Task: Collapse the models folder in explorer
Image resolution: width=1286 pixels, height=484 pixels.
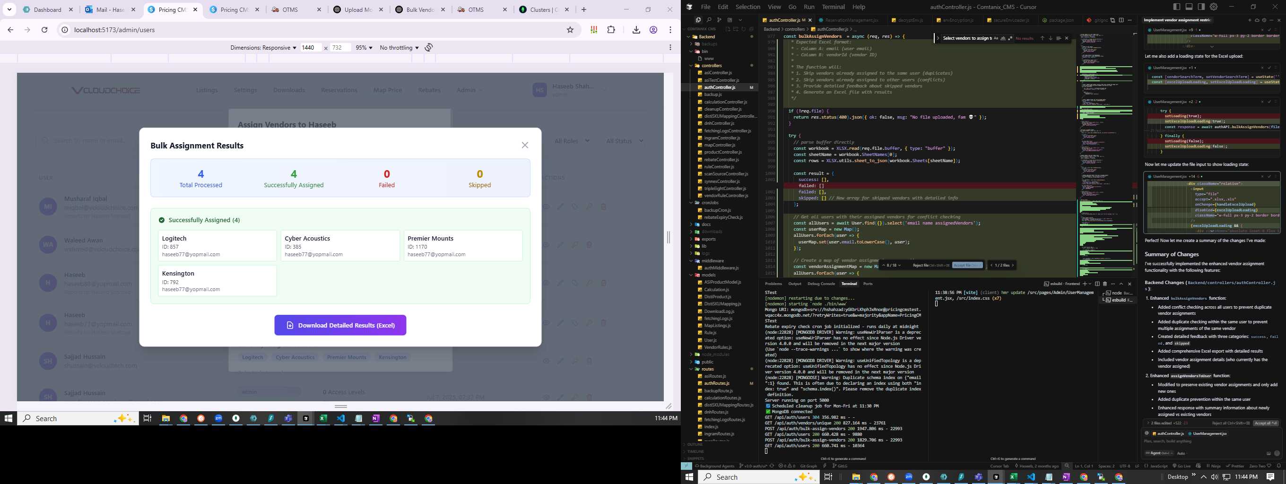Action: [708, 275]
